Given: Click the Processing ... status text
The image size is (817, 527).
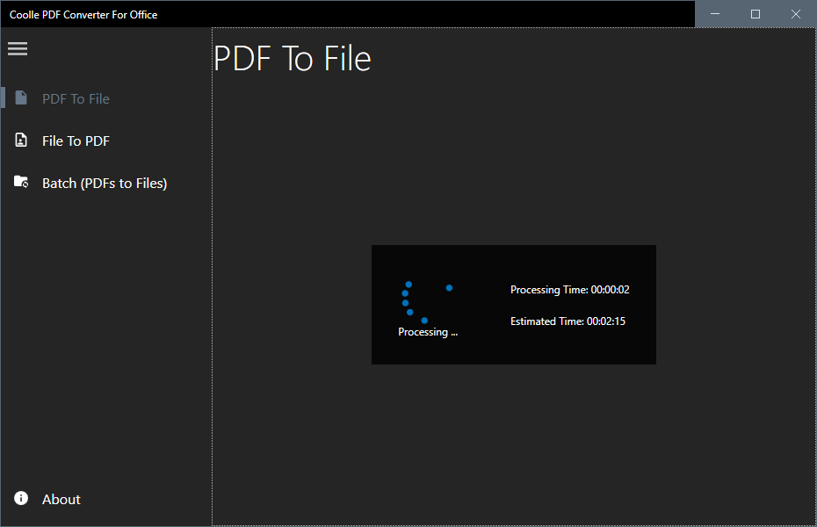Looking at the screenshot, I should [428, 332].
